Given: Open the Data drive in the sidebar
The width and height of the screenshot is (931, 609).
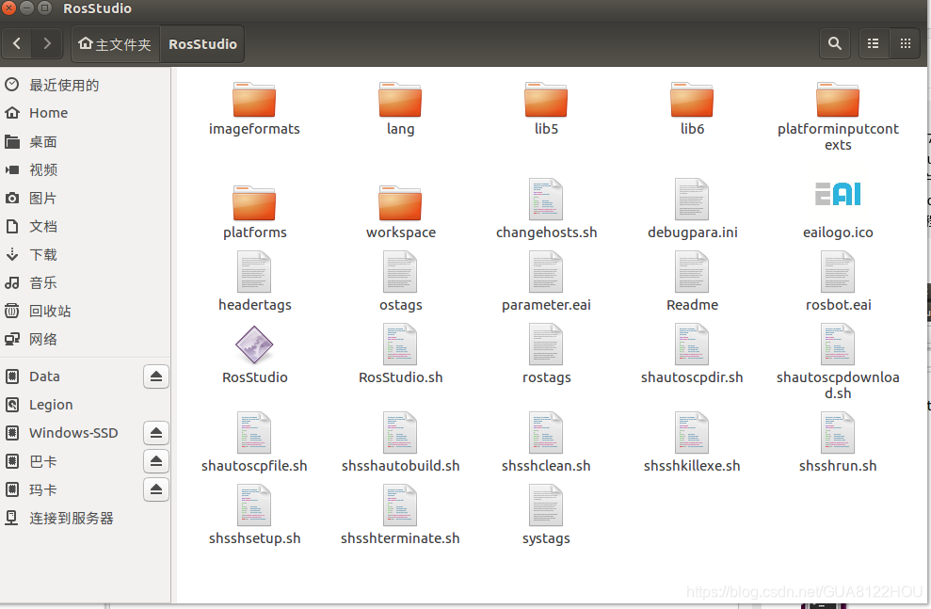Looking at the screenshot, I should pyautogui.click(x=72, y=377).
